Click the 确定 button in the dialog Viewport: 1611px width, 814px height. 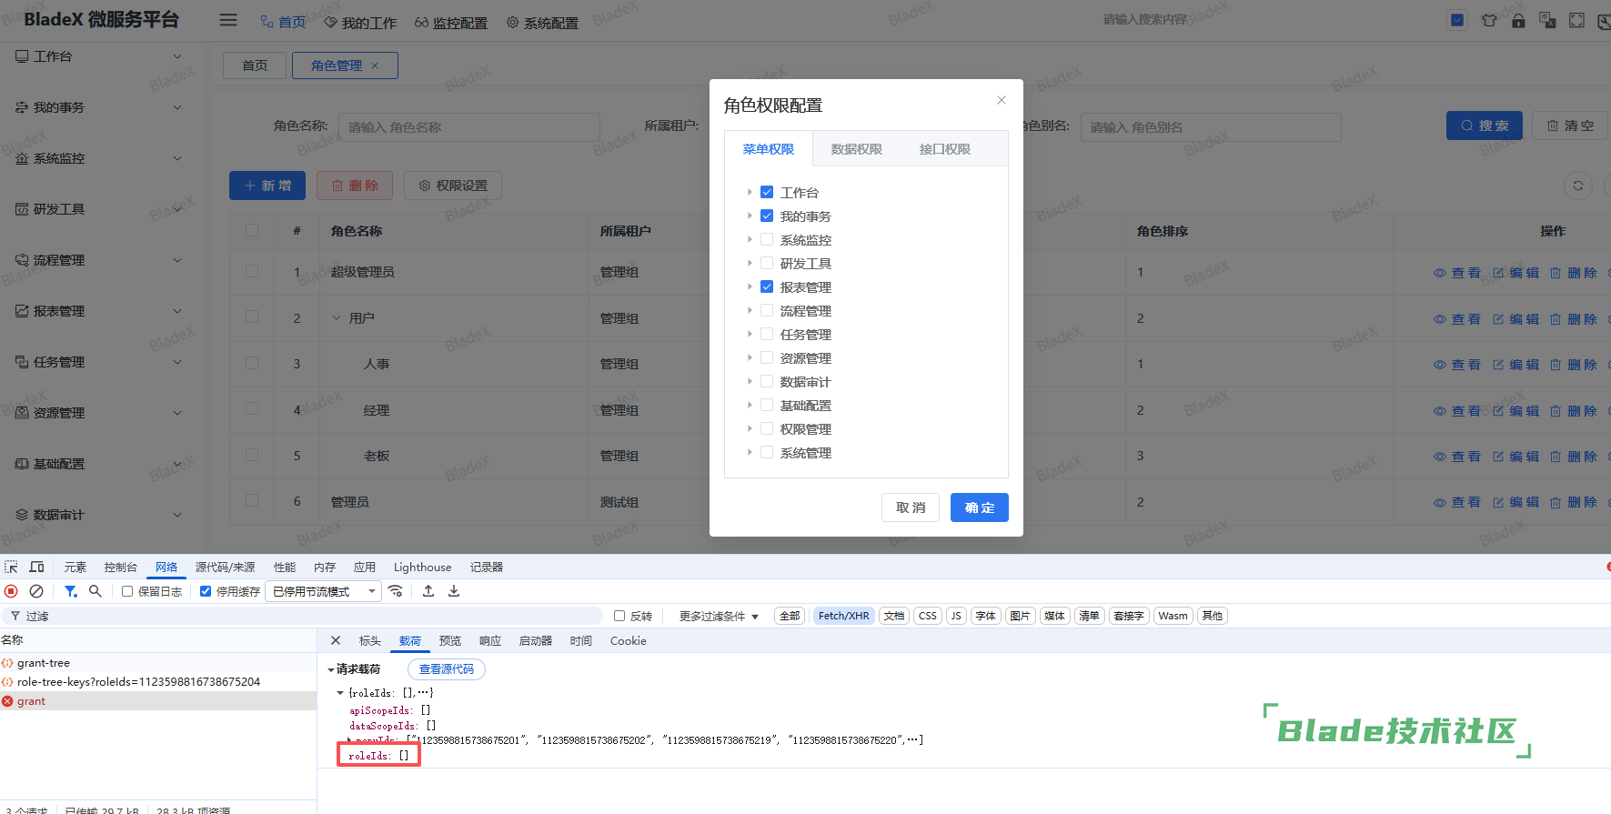(x=980, y=507)
